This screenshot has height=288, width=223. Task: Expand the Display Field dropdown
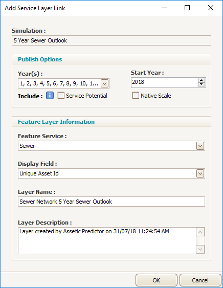(200, 173)
